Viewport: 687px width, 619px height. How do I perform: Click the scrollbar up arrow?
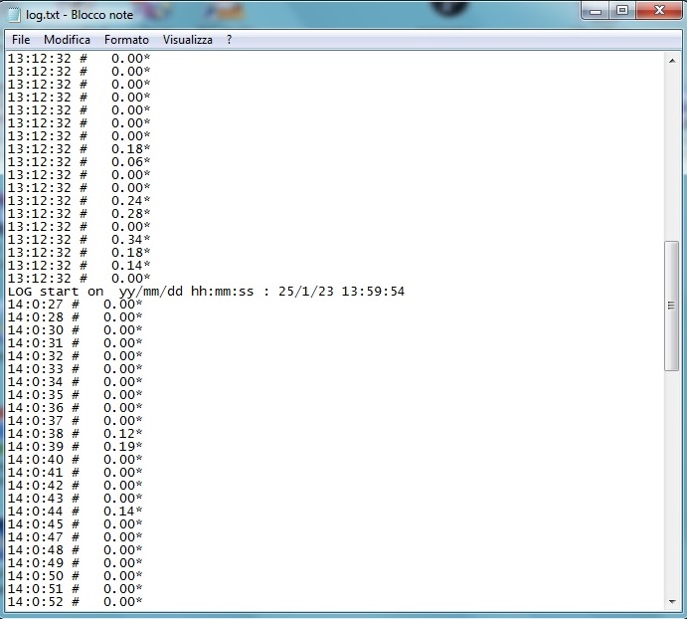[x=672, y=61]
